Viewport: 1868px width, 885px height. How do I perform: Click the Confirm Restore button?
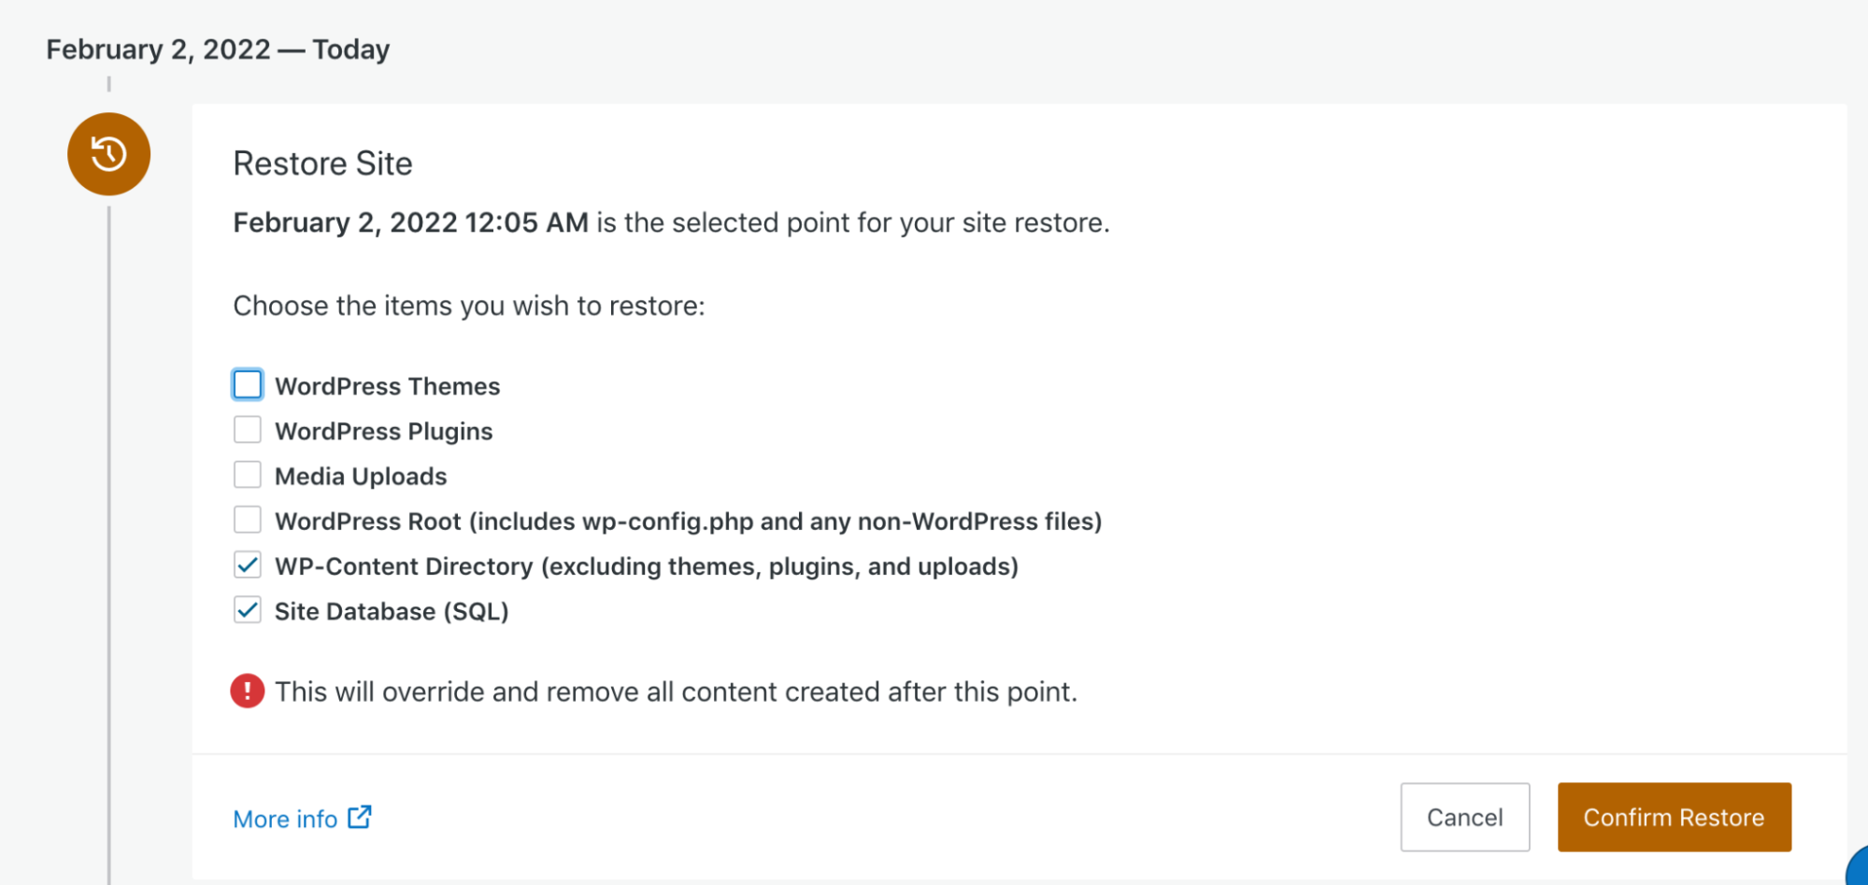(x=1674, y=818)
